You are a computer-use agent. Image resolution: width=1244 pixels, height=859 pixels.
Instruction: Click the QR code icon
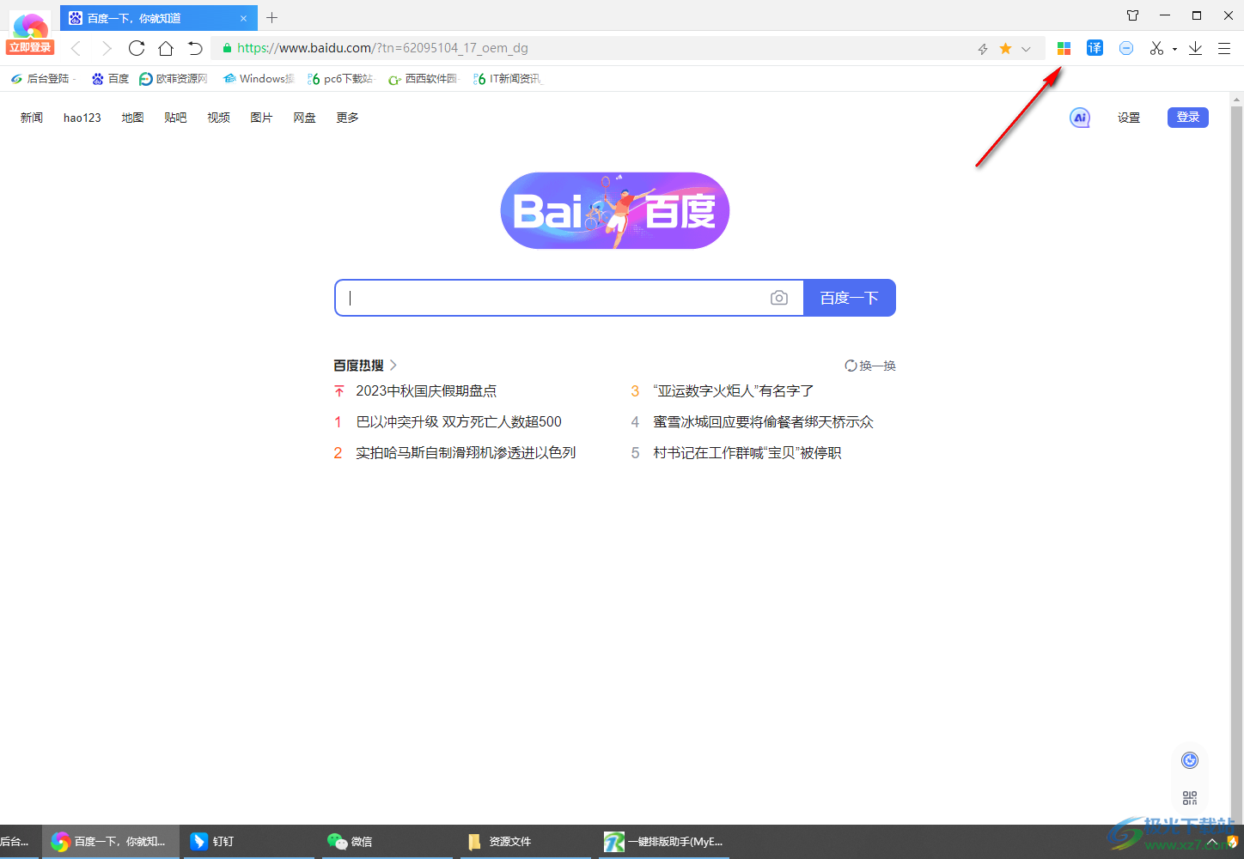(x=1190, y=798)
